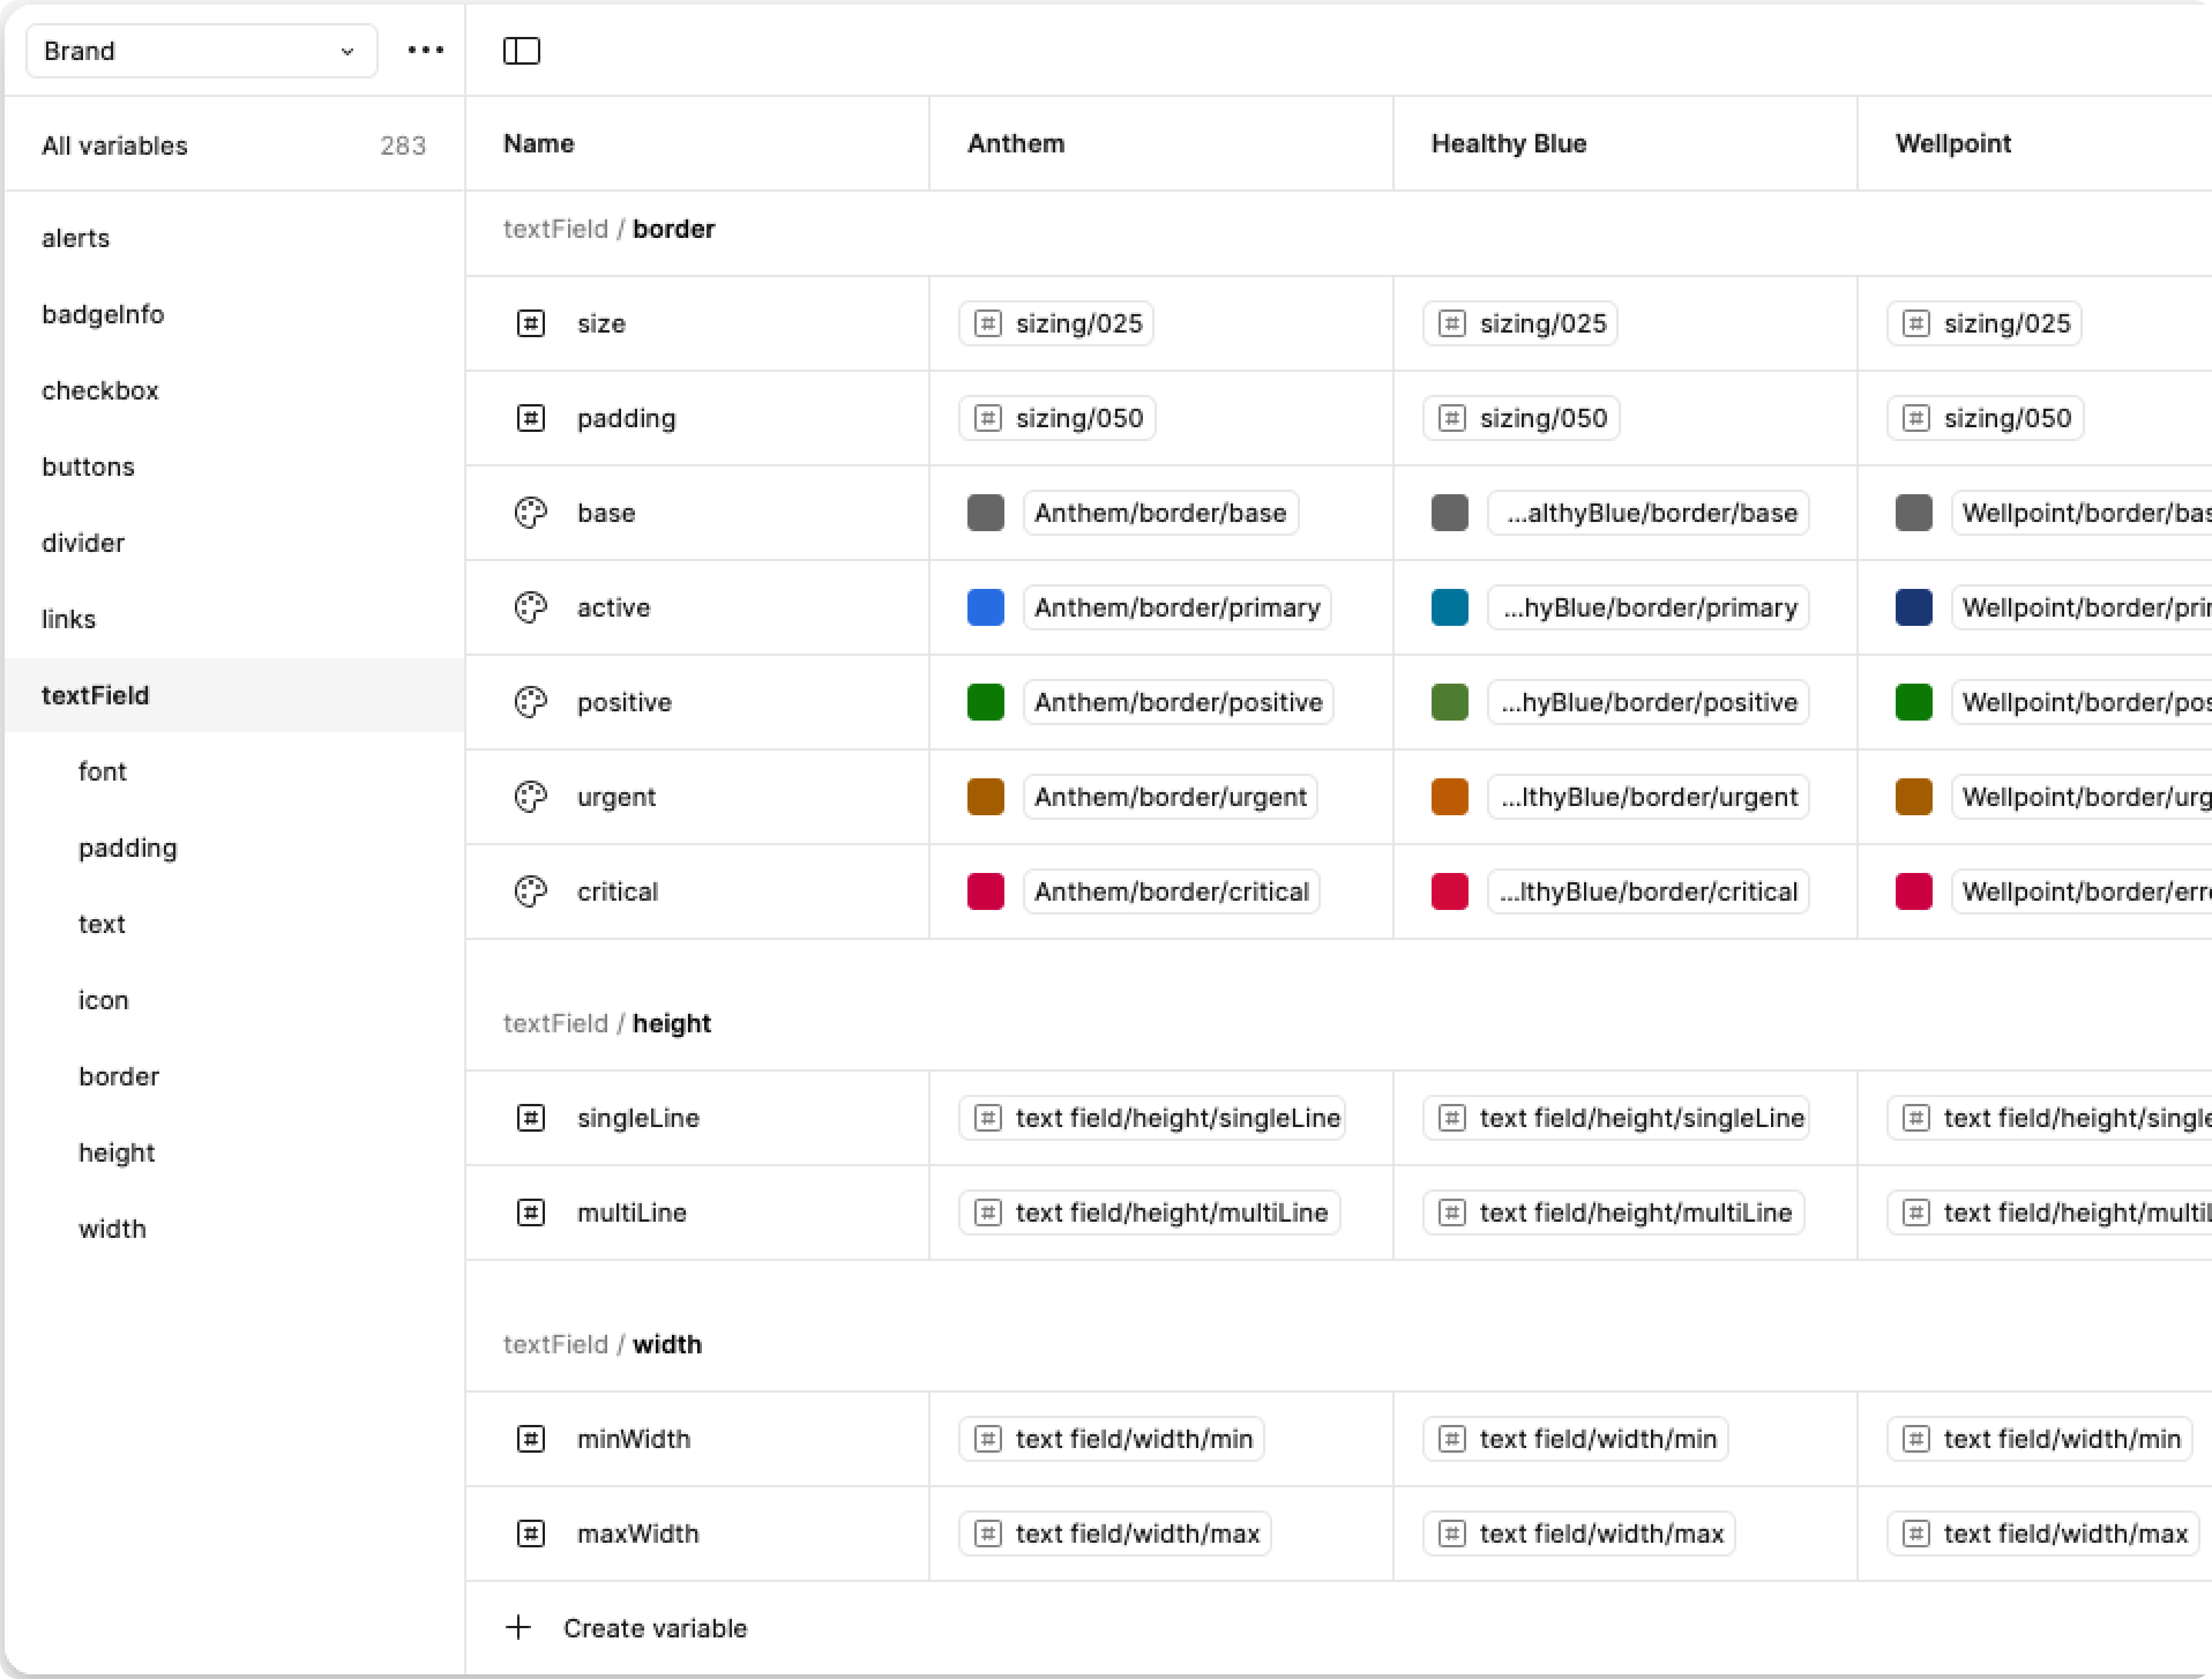
Task: Click Anthem sizing/050 padding value
Action: [x=1058, y=418]
